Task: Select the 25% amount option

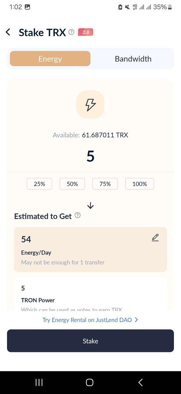Action: click(40, 184)
